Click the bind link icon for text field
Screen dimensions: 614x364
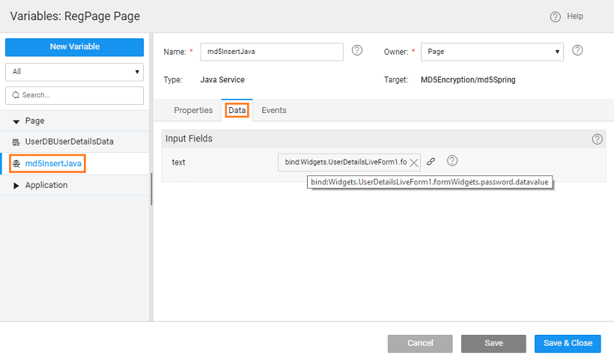point(431,162)
